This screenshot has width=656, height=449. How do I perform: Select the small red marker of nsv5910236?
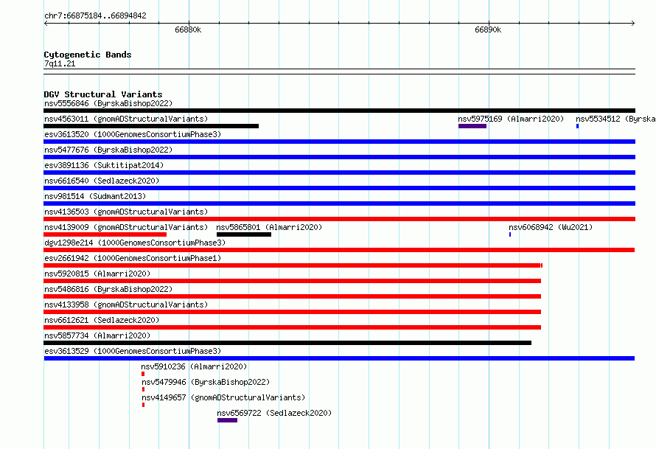pos(143,374)
